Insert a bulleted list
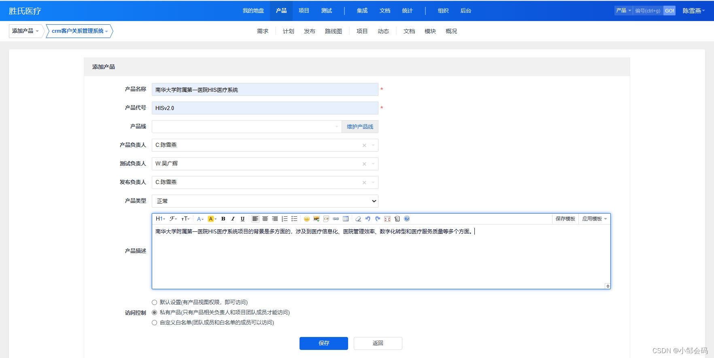This screenshot has height=358, width=714. click(x=294, y=219)
